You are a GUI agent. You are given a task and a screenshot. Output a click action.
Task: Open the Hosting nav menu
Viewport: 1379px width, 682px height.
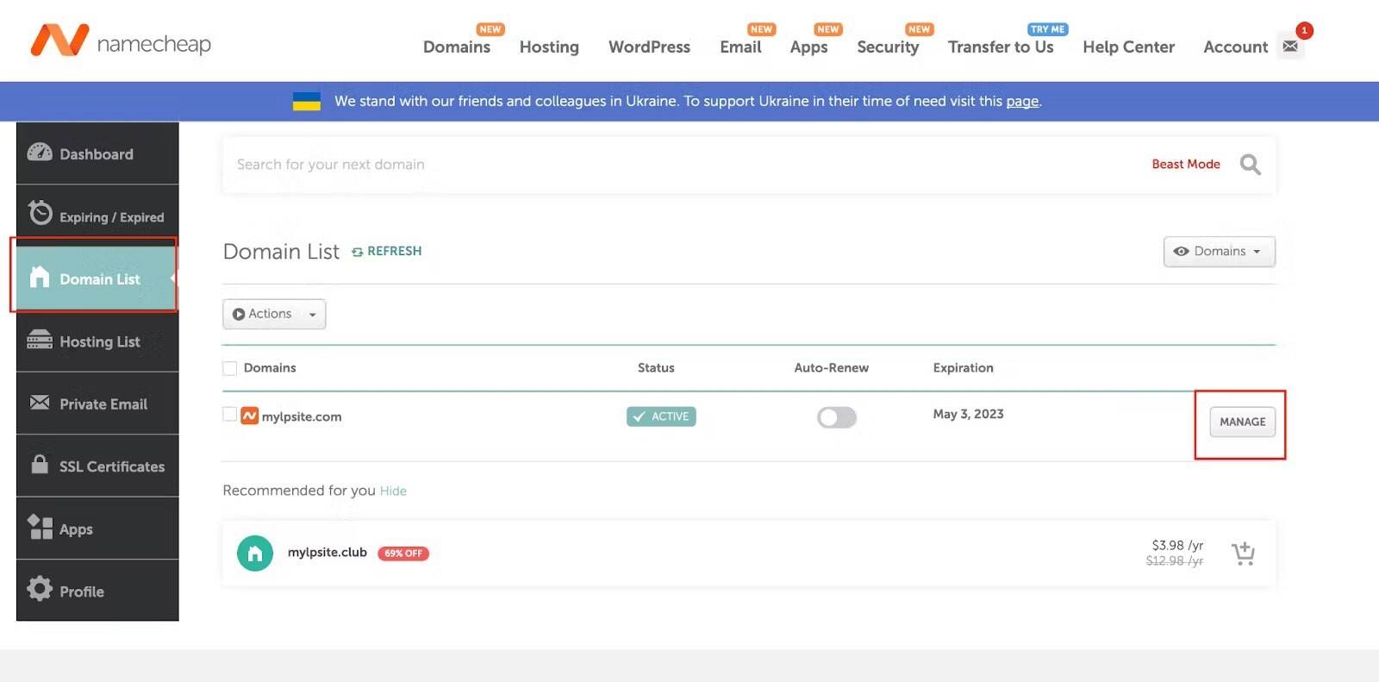pyautogui.click(x=549, y=47)
